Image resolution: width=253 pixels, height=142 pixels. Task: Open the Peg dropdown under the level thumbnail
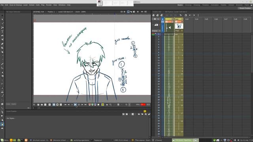pyautogui.click(x=177, y=31)
